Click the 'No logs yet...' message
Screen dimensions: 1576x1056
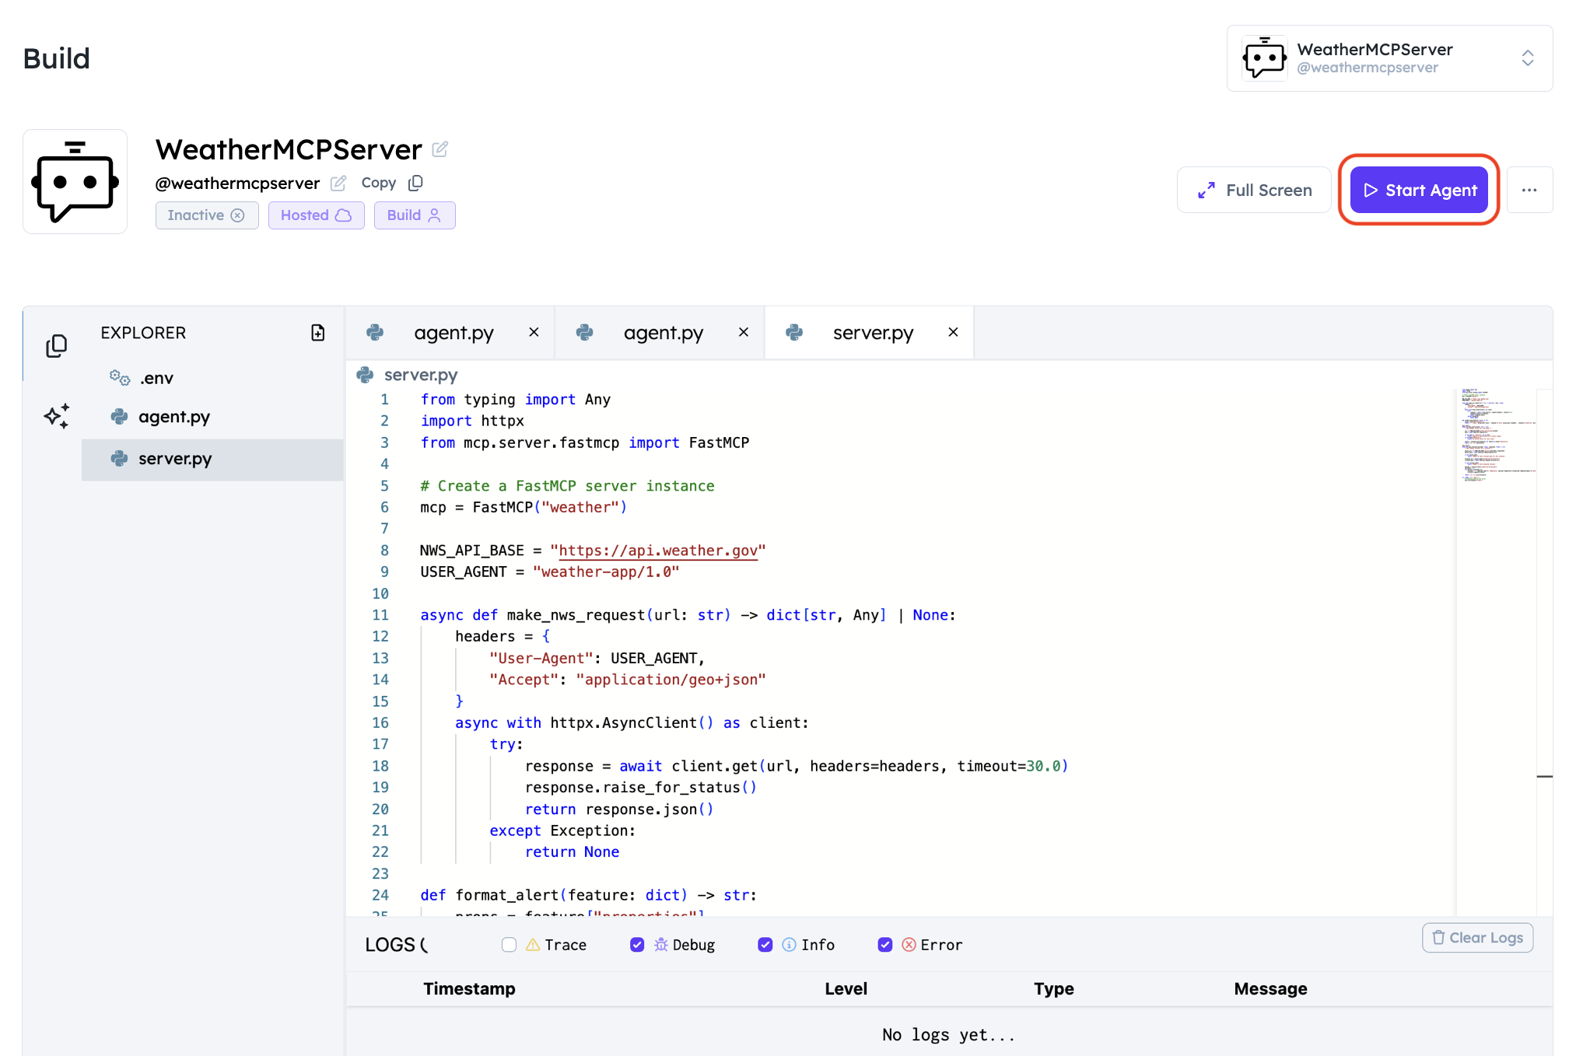click(x=948, y=1035)
